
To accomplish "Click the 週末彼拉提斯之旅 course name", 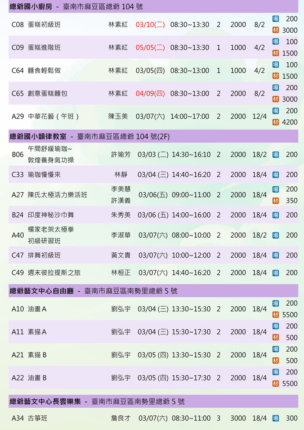I will click(x=54, y=273).
